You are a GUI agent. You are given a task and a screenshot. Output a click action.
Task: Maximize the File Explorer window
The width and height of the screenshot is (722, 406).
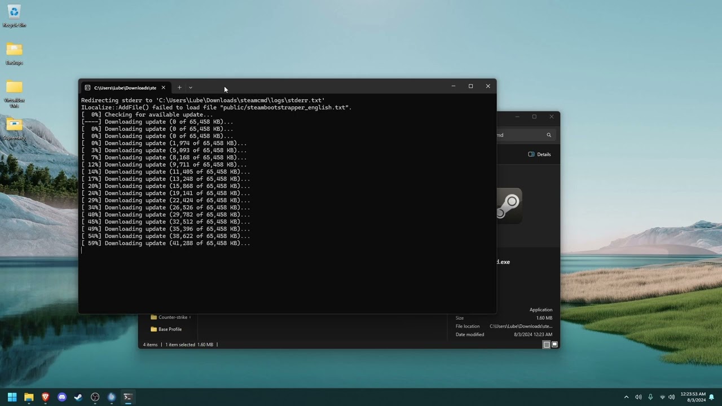coord(534,117)
